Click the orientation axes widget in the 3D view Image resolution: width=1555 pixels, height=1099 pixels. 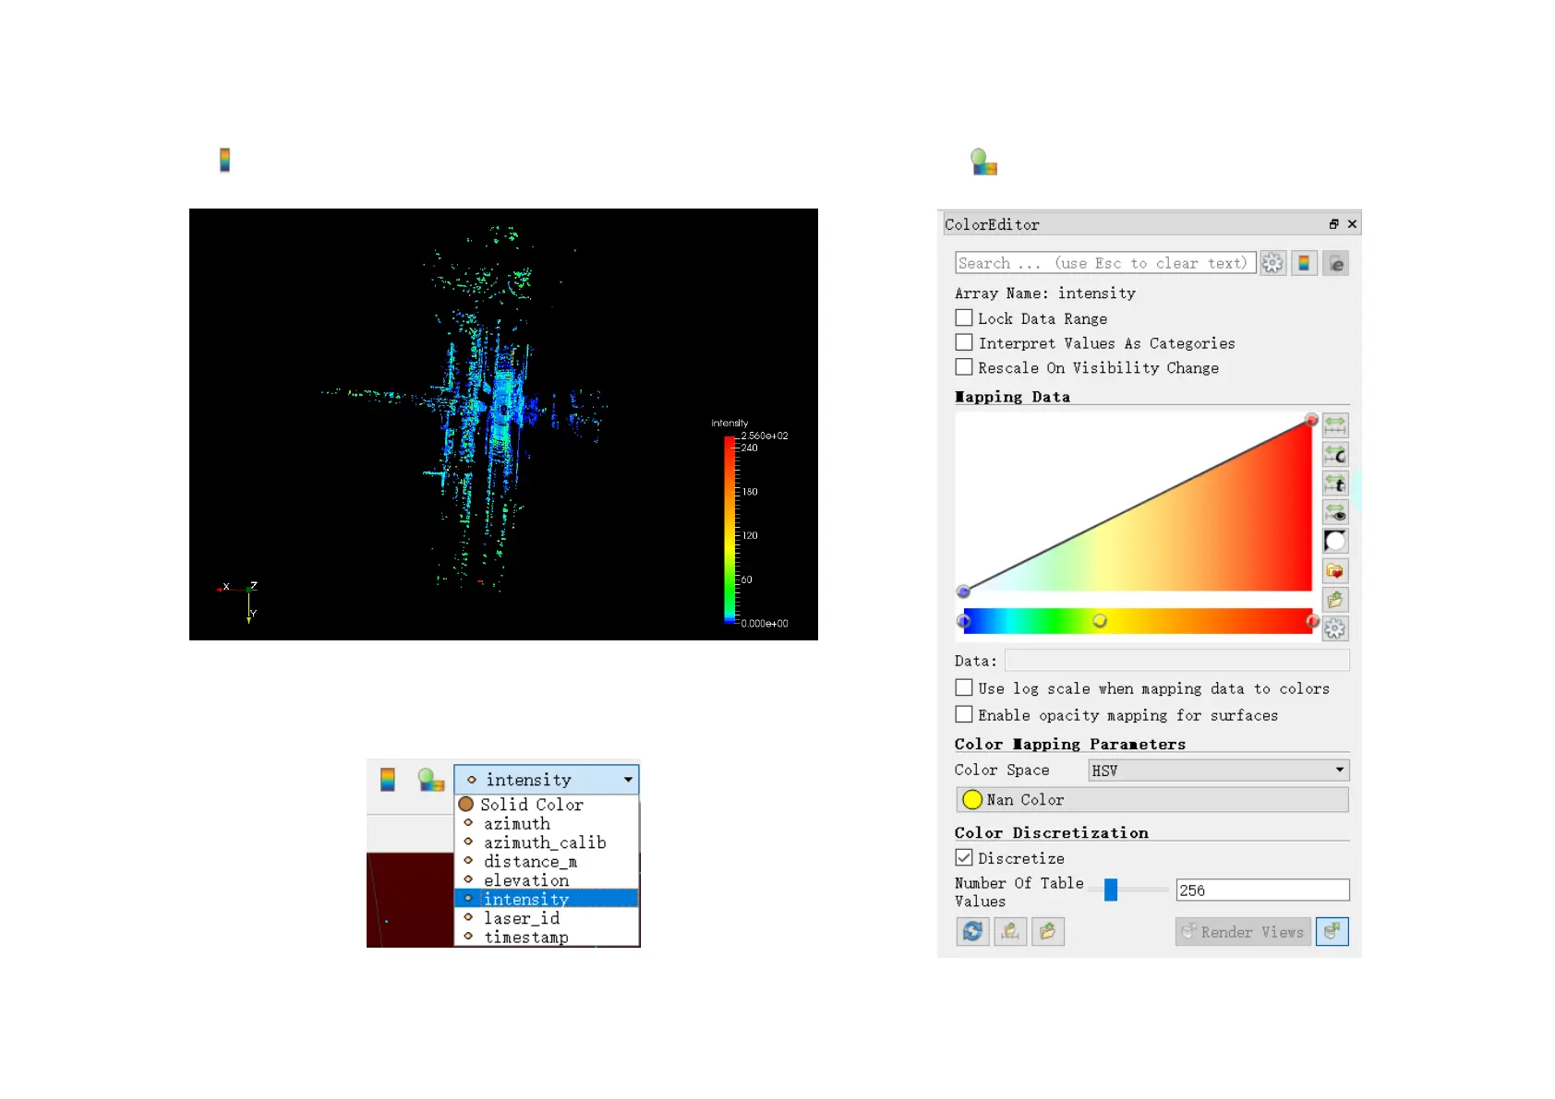click(239, 602)
